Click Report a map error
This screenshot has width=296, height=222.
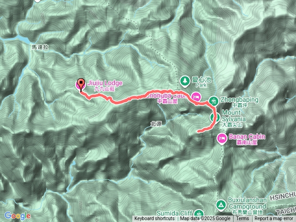pyautogui.click(x=274, y=219)
